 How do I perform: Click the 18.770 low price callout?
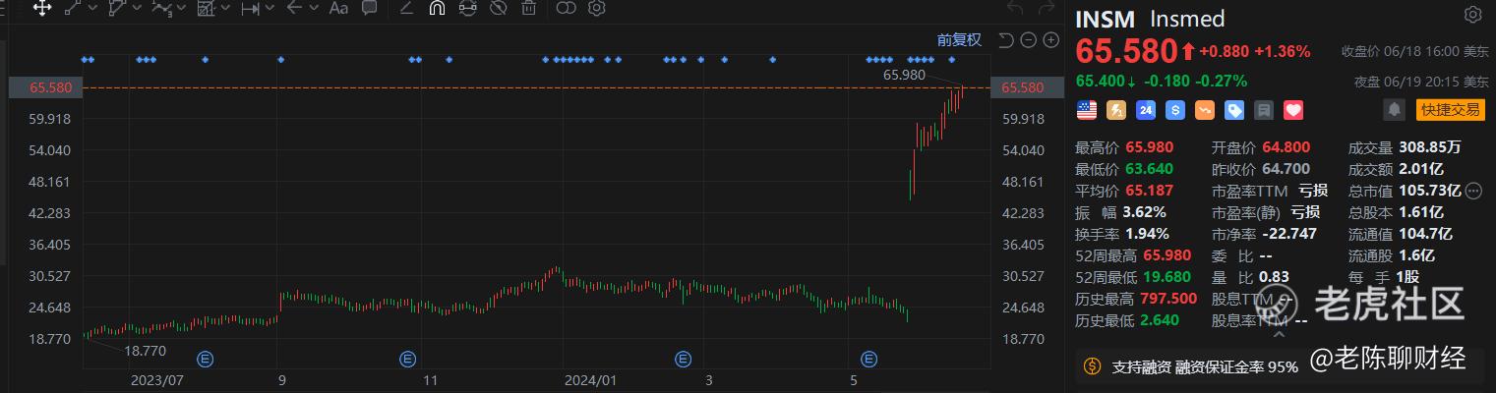point(145,350)
